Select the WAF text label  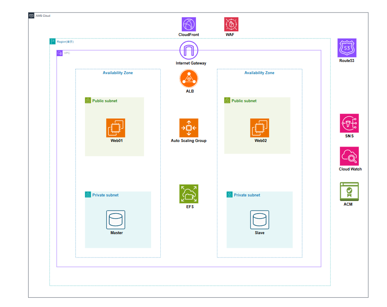point(230,35)
